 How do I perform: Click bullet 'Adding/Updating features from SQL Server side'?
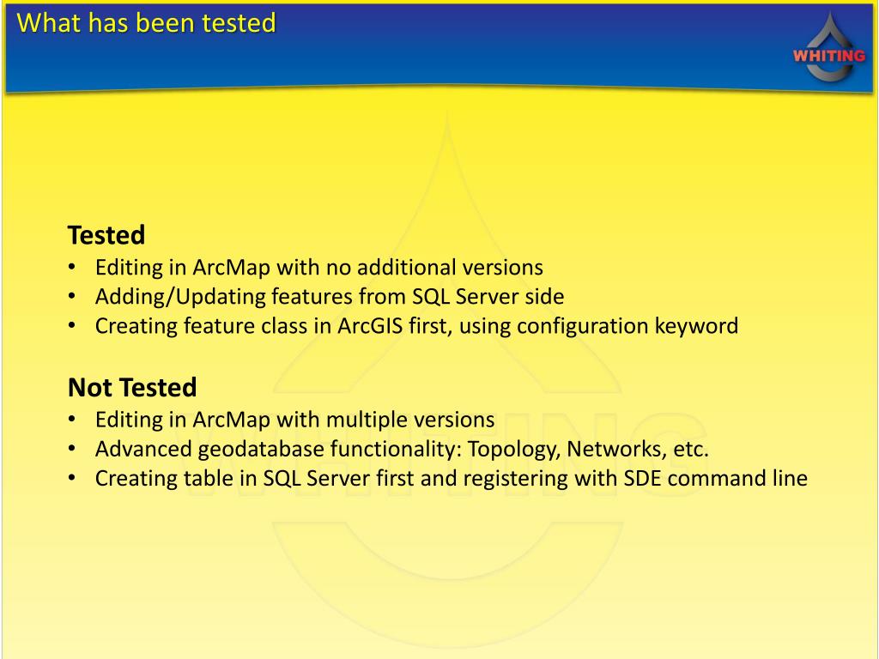(330, 296)
